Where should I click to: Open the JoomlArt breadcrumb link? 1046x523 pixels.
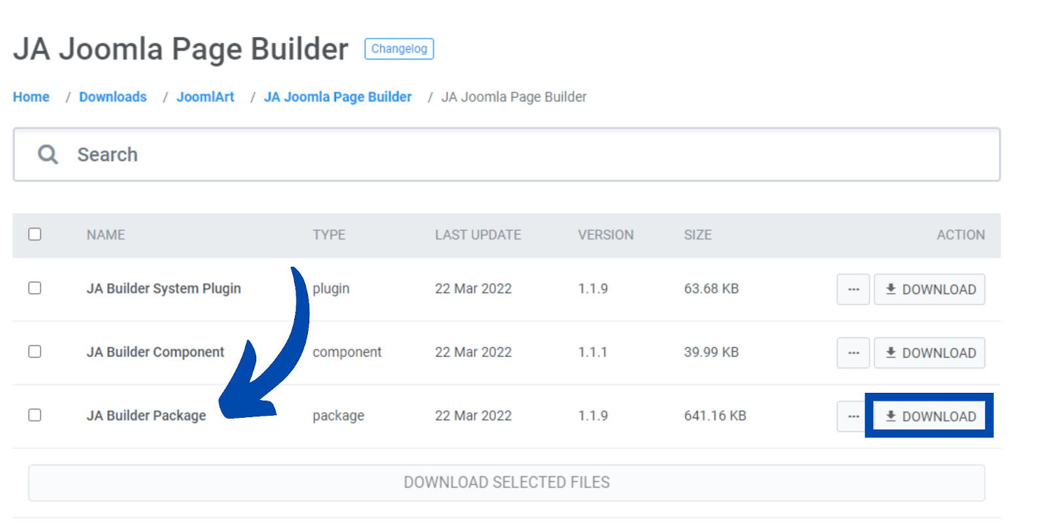click(205, 97)
